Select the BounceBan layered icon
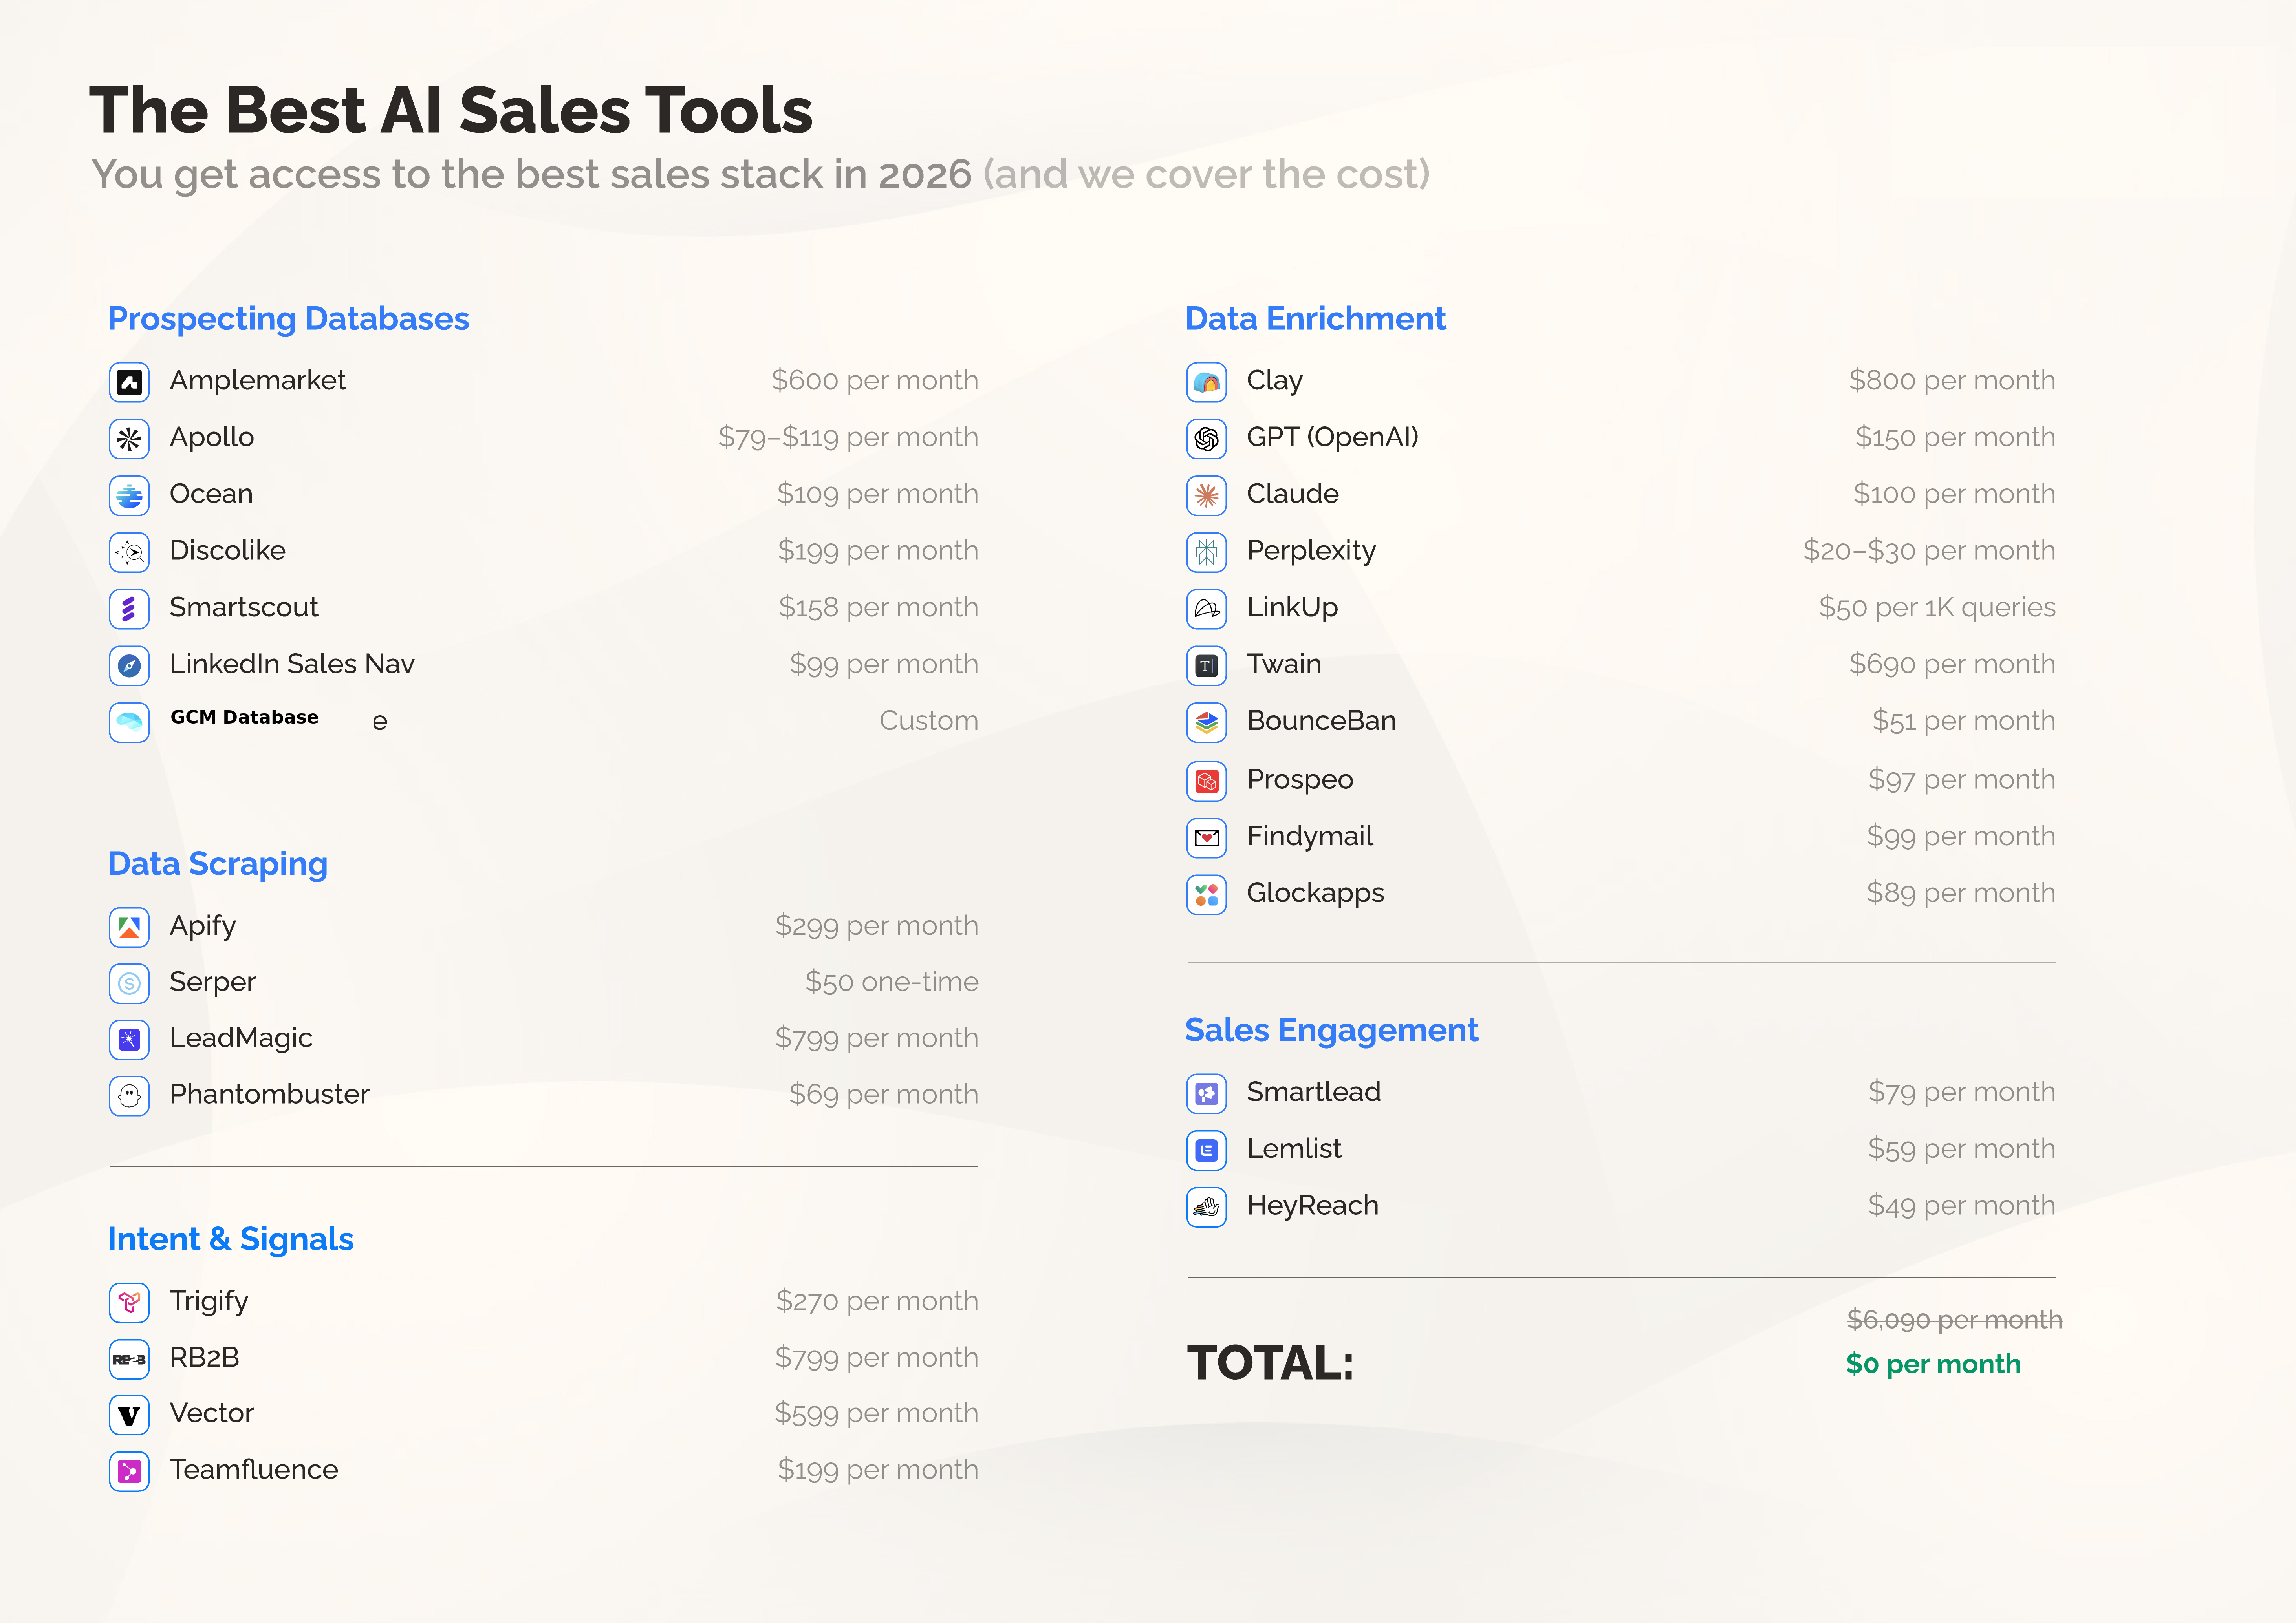2296x1623 pixels. (x=1207, y=722)
